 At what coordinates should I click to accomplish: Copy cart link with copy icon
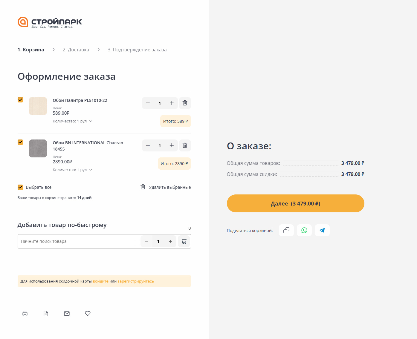(286, 230)
